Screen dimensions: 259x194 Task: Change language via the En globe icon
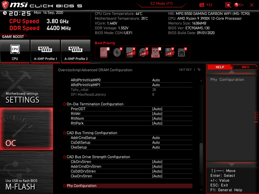239,5
